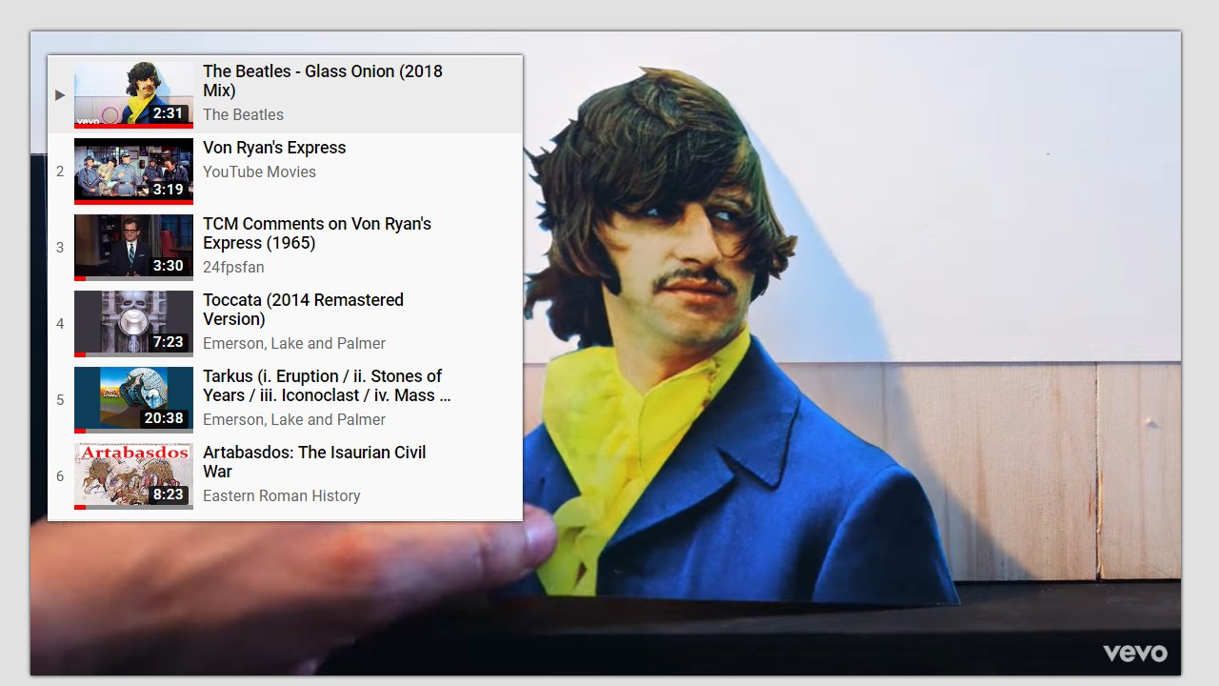The image size is (1219, 686).
Task: Play the TCM Comments on Von Ryan's Express thumbnail
Action: 133,248
